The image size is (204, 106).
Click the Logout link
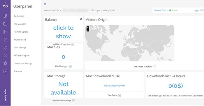(197, 10)
